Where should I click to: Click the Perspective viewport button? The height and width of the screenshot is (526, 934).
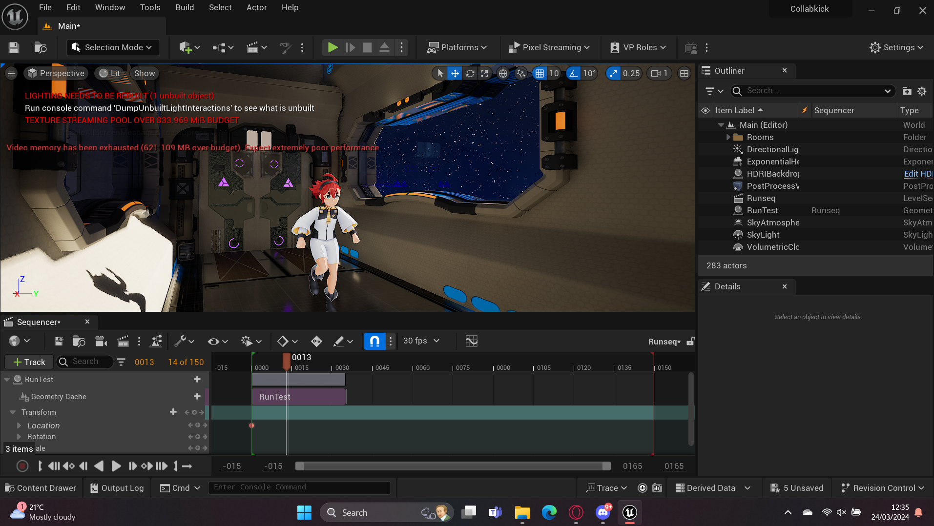(x=56, y=73)
